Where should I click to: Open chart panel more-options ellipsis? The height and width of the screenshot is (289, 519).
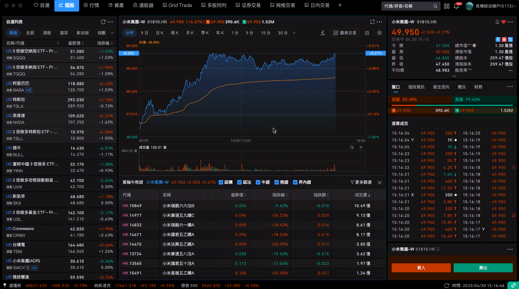pyautogui.click(x=379, y=22)
